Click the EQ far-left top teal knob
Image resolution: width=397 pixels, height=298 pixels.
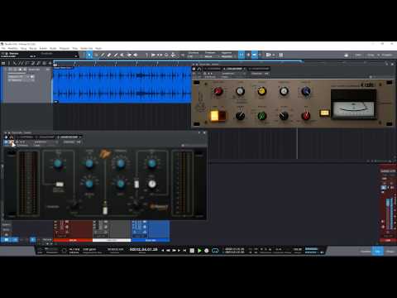58,163
